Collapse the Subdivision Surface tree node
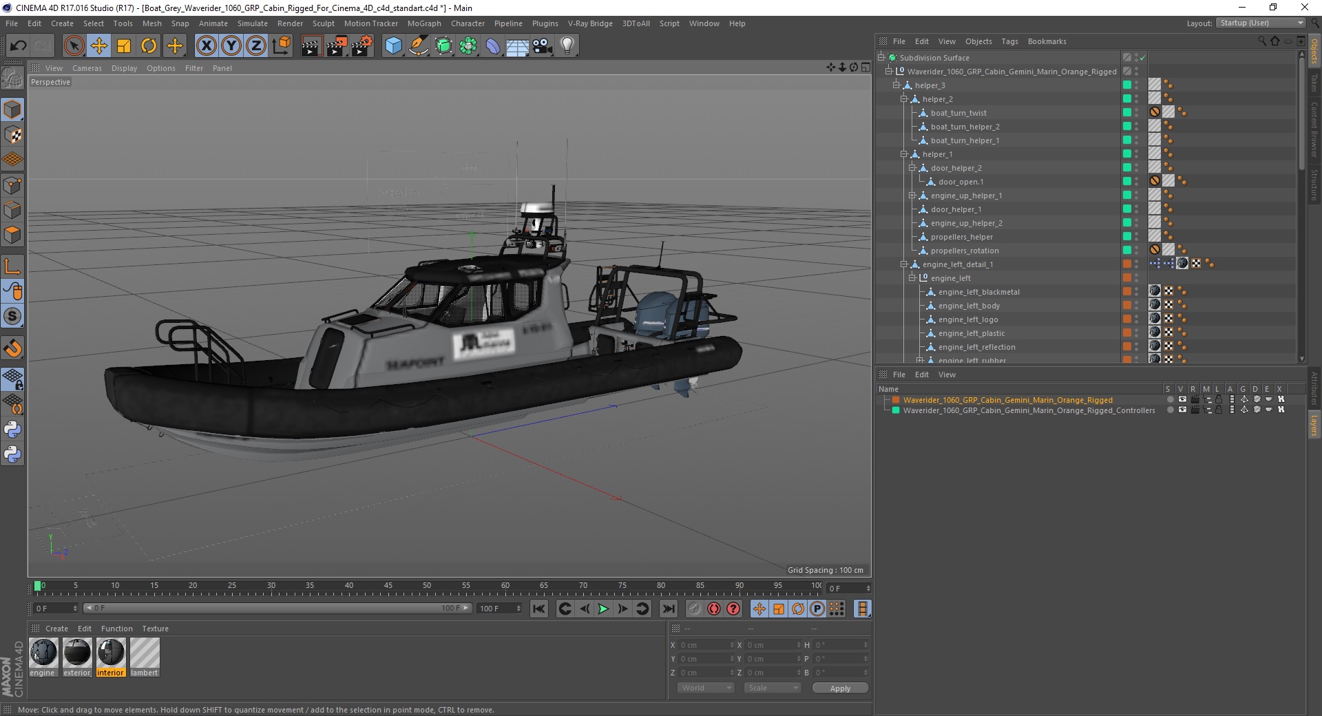This screenshot has width=1322, height=716. [881, 58]
